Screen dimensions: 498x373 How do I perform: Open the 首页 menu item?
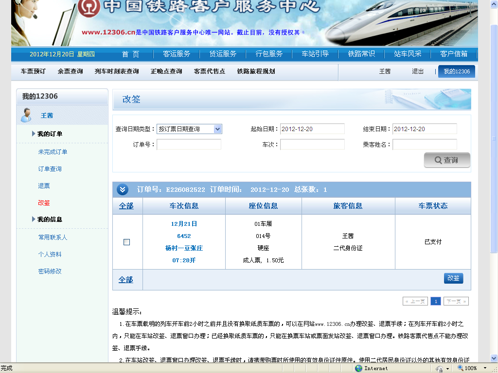pos(130,54)
